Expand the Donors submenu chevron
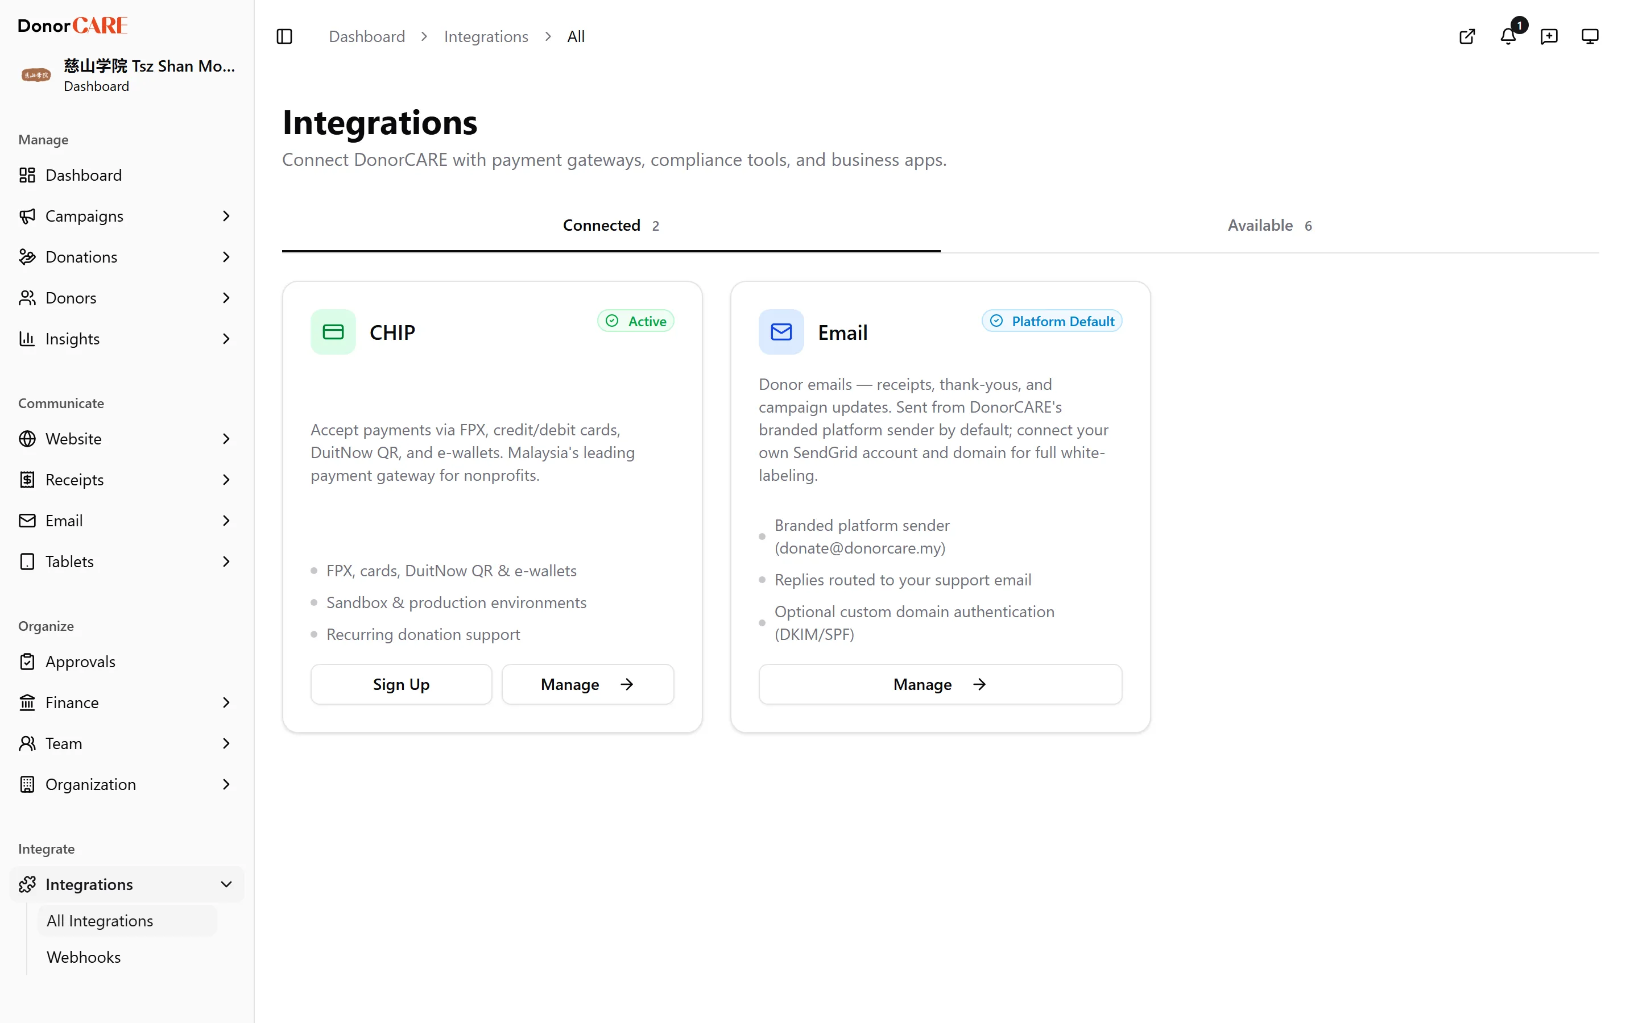1638x1023 pixels. [226, 298]
